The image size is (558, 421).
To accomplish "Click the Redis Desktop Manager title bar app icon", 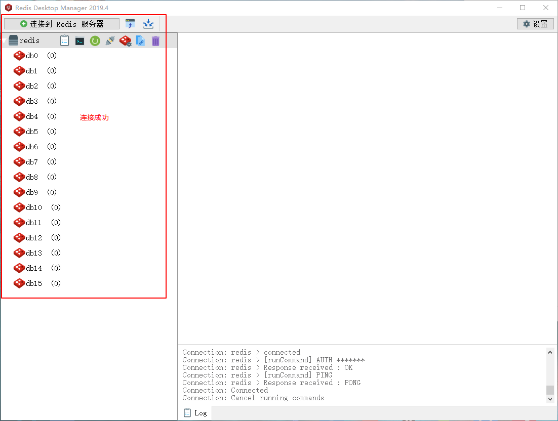I will [x=9, y=8].
